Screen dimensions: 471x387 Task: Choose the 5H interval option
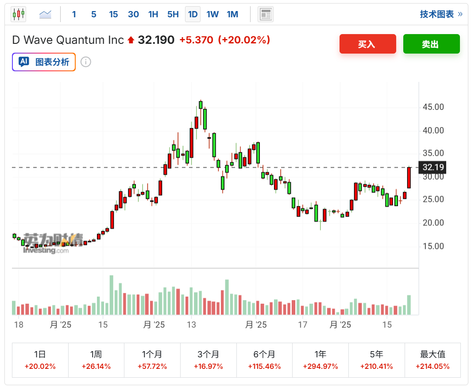pos(173,14)
